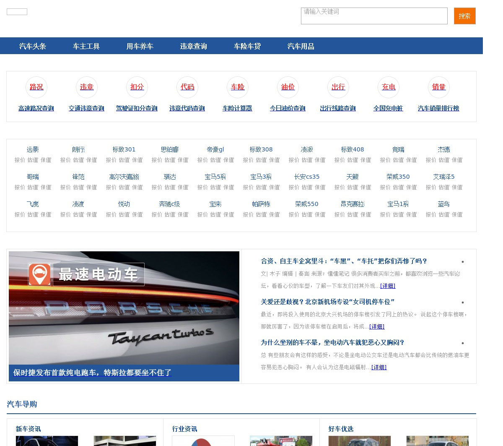Screen dimensions: 503x446
Task: Click the 车险 circle icon
Action: tap(238, 87)
